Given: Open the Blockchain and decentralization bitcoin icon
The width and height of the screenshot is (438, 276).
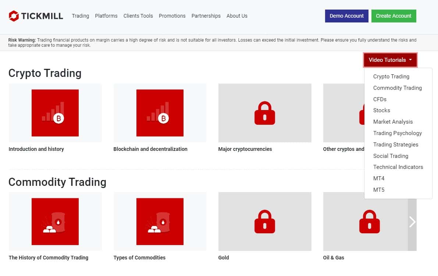Looking at the screenshot, I should point(160,113).
